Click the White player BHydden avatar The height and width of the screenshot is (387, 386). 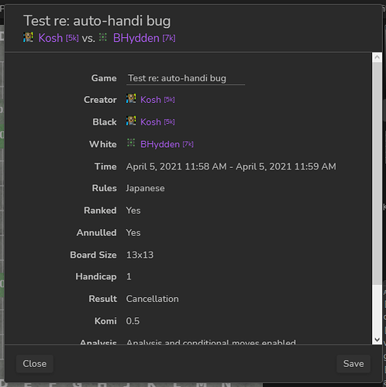[x=131, y=143]
